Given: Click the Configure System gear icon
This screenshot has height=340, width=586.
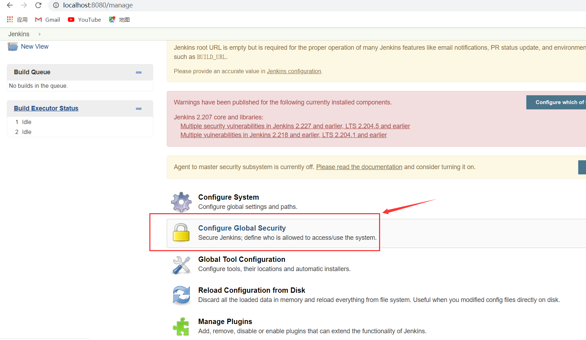Looking at the screenshot, I should coord(181,202).
